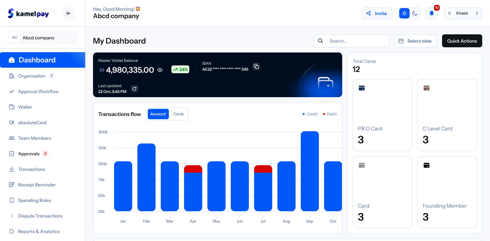Click the Quick Actions button

click(462, 41)
